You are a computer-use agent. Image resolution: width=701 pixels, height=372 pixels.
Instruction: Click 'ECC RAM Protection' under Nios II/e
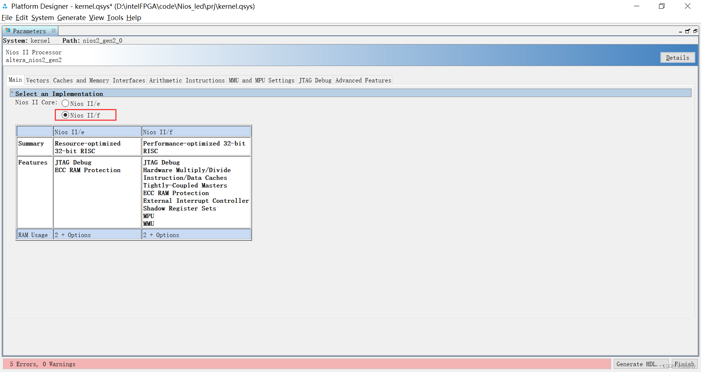coord(88,170)
